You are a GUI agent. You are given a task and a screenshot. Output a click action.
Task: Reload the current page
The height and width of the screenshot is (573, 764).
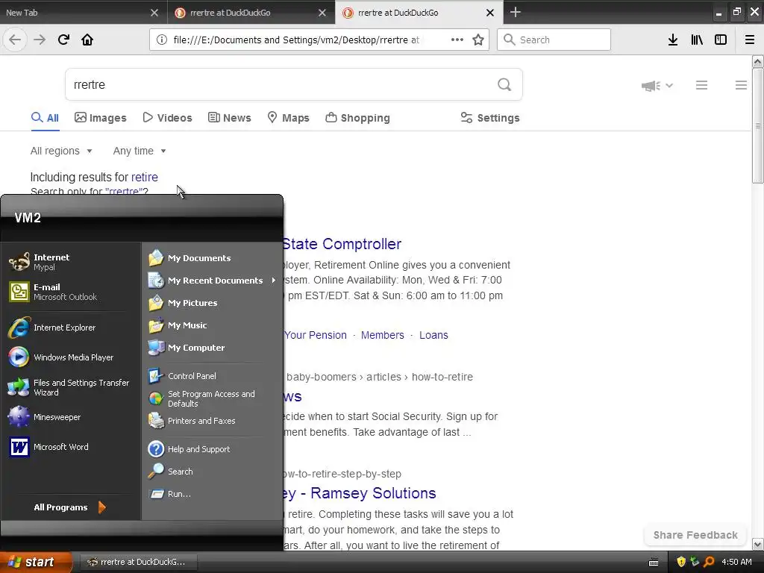click(63, 40)
